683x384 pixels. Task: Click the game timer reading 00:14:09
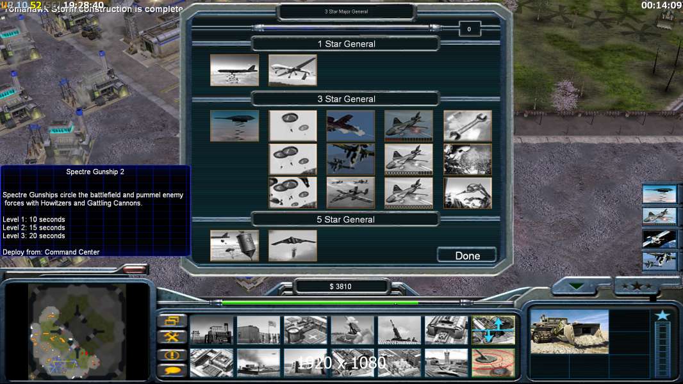[661, 5]
